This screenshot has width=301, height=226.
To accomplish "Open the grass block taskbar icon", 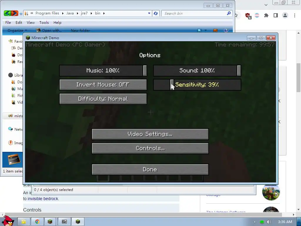I will pyautogui.click(x=50, y=222).
